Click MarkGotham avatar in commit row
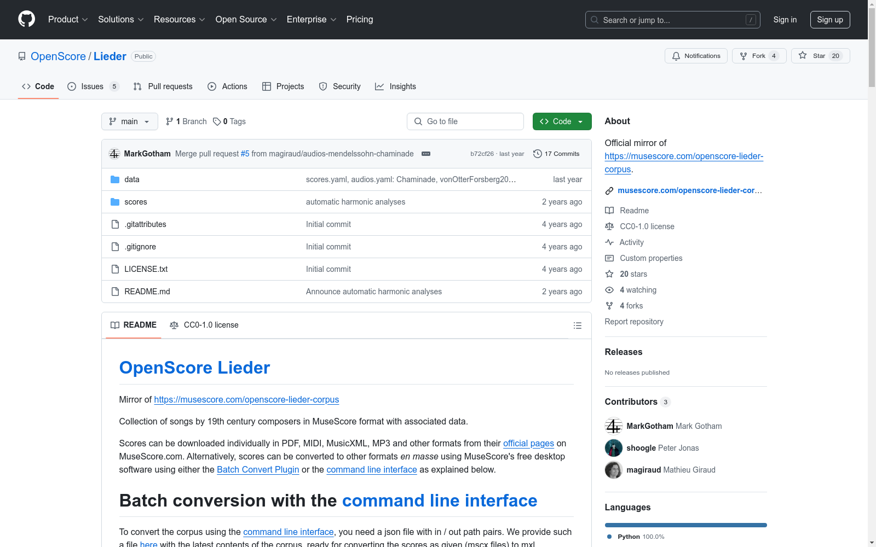Image resolution: width=876 pixels, height=547 pixels. (x=114, y=154)
